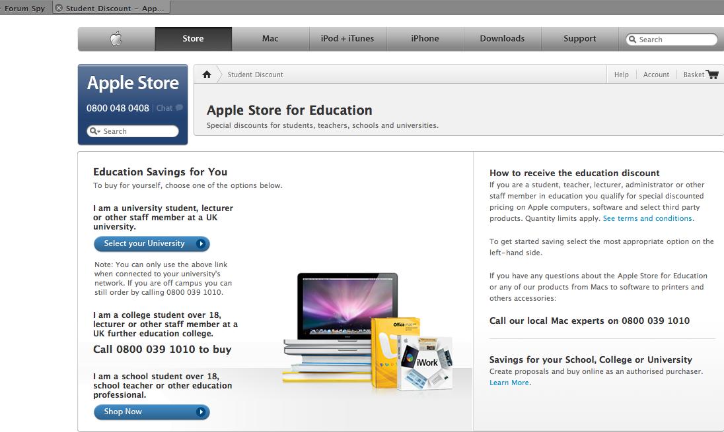The width and height of the screenshot is (724, 432).
Task: Open the iPod + iTunes navigation tab
Action: (347, 39)
